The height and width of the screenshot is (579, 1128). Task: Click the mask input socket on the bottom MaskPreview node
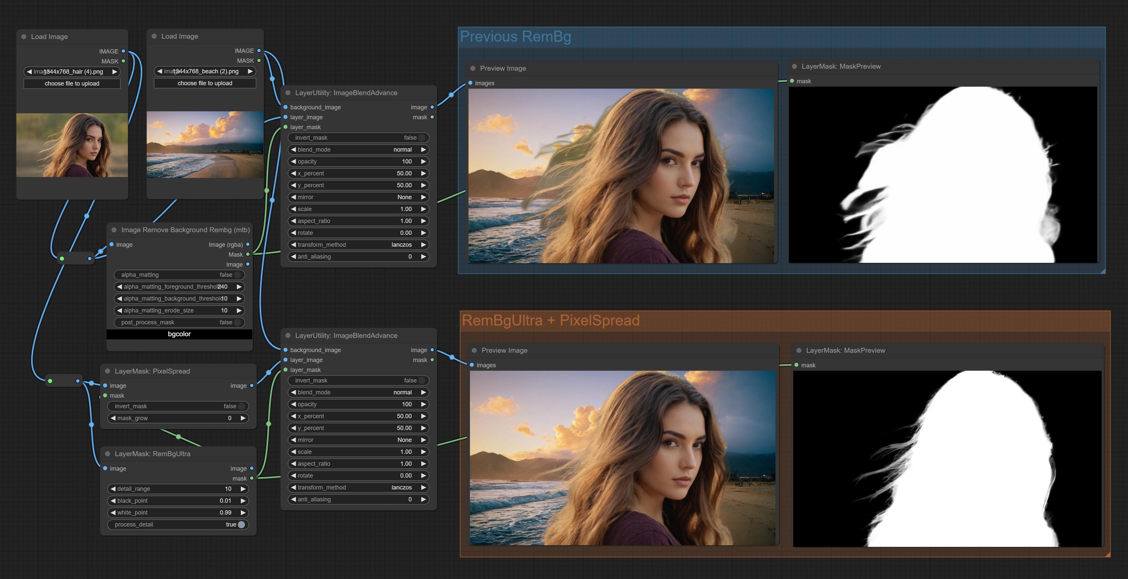pyautogui.click(x=797, y=365)
